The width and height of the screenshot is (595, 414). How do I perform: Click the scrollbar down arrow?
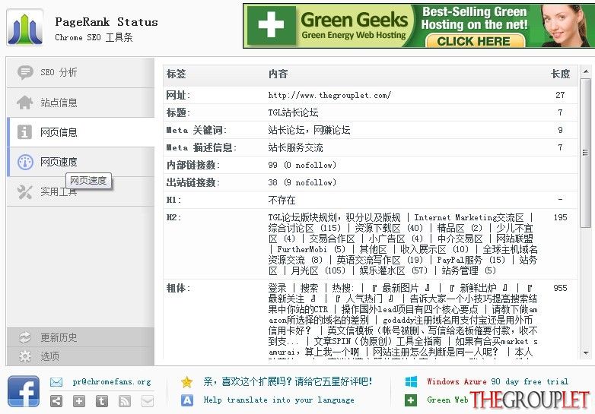[x=586, y=353]
